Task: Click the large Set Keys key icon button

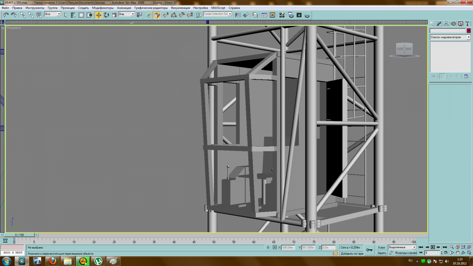Action: point(369,250)
